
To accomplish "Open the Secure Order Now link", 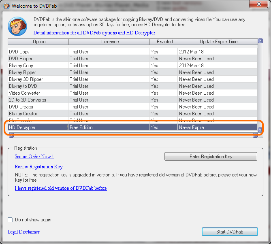I will (x=34, y=157).
